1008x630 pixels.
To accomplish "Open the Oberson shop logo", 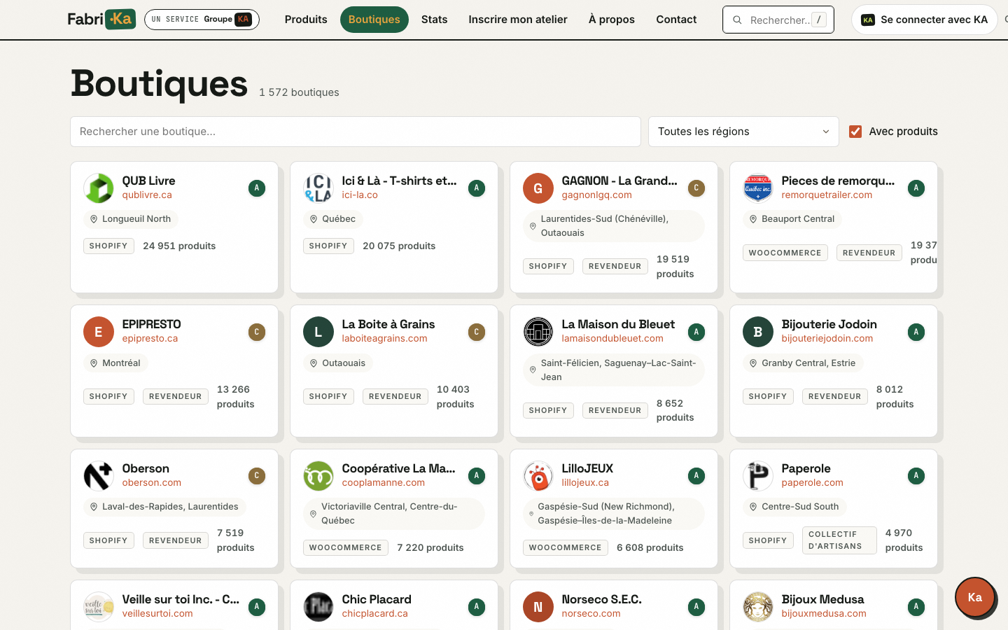I will pos(99,476).
